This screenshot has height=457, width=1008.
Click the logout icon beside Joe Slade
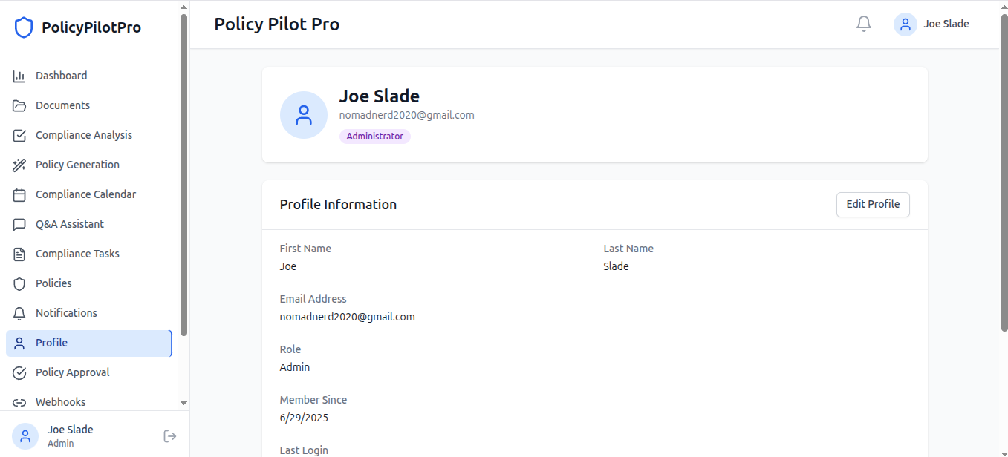[x=170, y=436]
